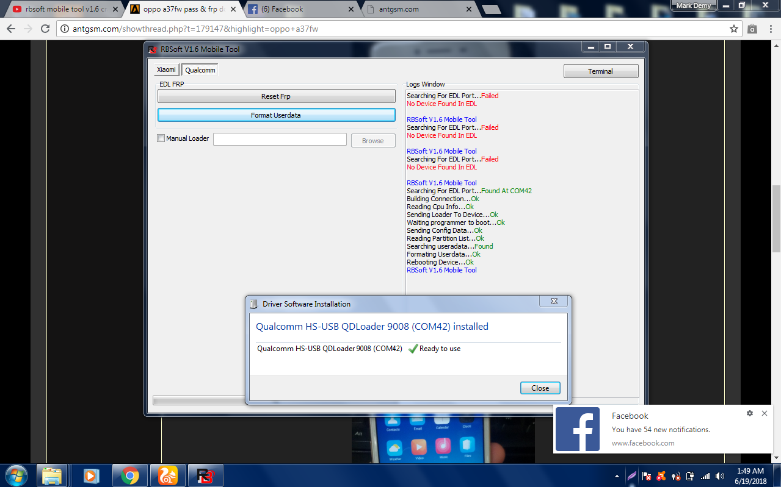Click the 'Found At COM42' log text
The width and height of the screenshot is (781, 487).
[x=506, y=191]
